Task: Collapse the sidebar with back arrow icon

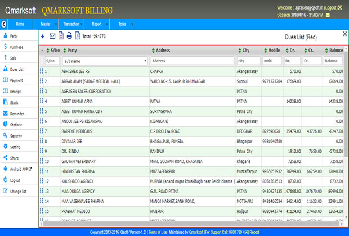Action: [x=3, y=24]
